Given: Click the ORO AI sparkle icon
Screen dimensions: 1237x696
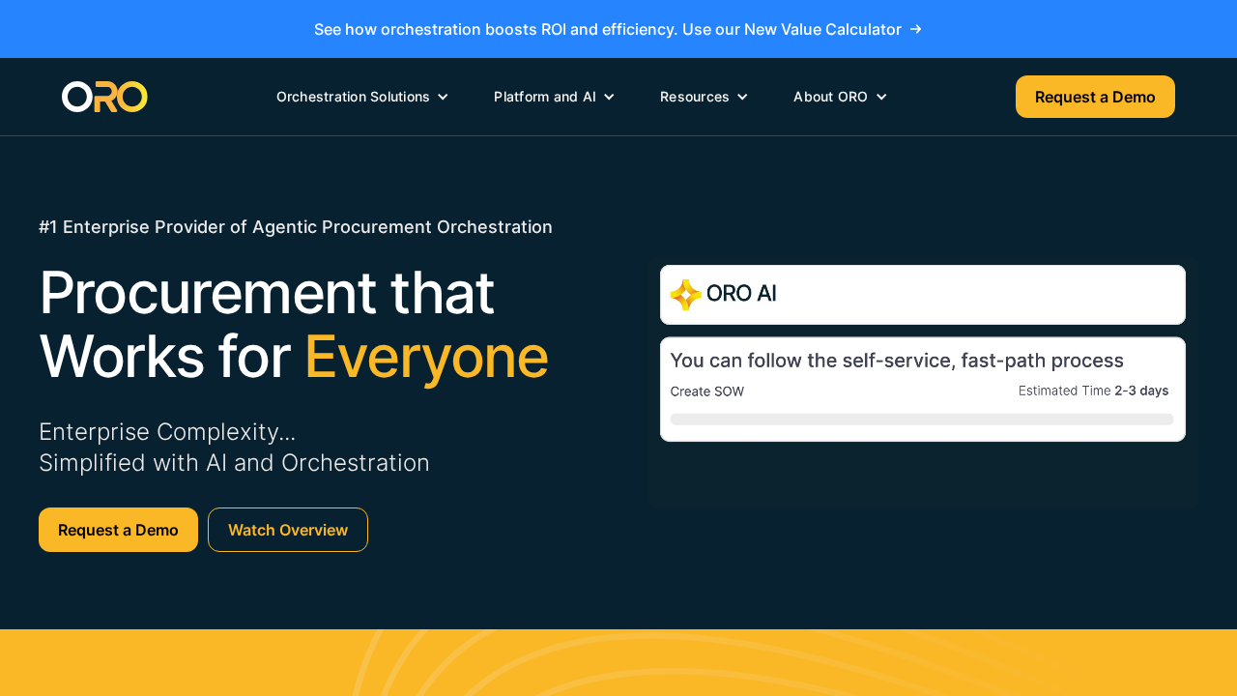Looking at the screenshot, I should (685, 295).
